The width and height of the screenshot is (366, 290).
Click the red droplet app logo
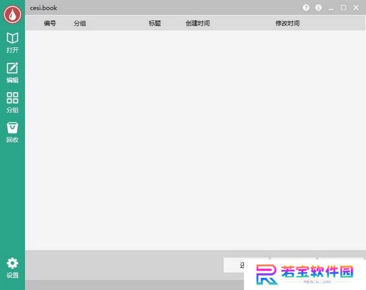[x=12, y=14]
